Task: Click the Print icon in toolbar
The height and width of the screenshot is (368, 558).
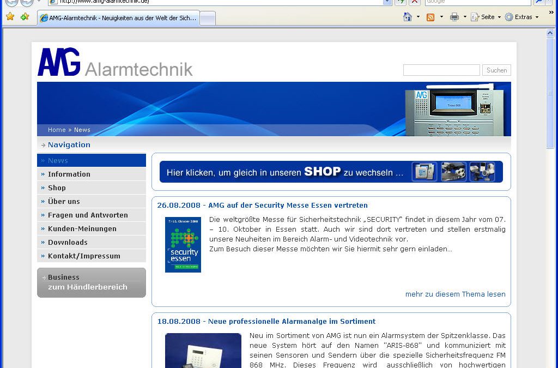Action: (454, 17)
